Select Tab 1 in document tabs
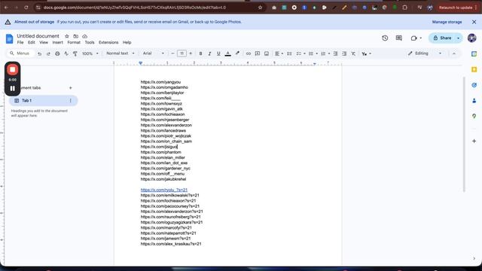The width and height of the screenshot is (482, 271). (43, 100)
